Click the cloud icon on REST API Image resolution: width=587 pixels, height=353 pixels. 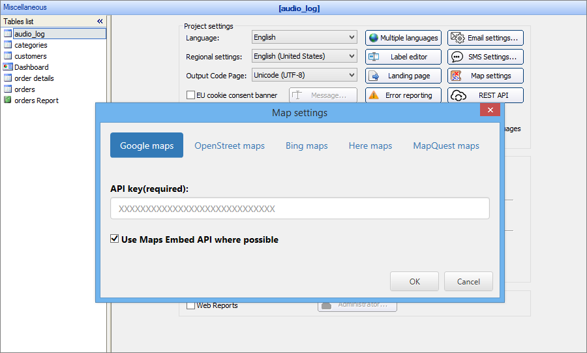[x=459, y=95]
